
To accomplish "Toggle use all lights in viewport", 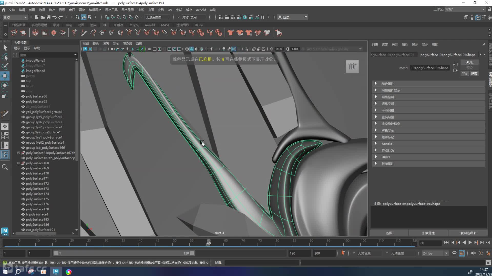I will click(211, 49).
